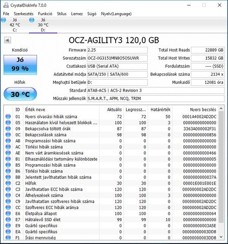Click the Total Host Writes value 15832 GB
This screenshot has height=244, width=228.
click(208, 58)
